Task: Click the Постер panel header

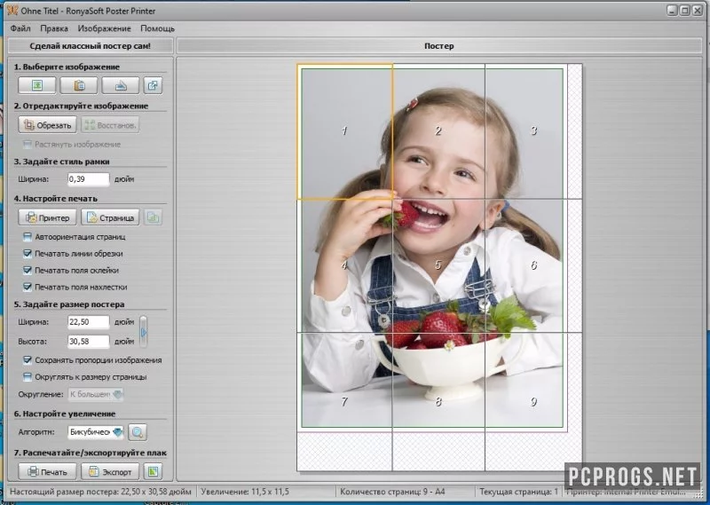Action: point(438,46)
